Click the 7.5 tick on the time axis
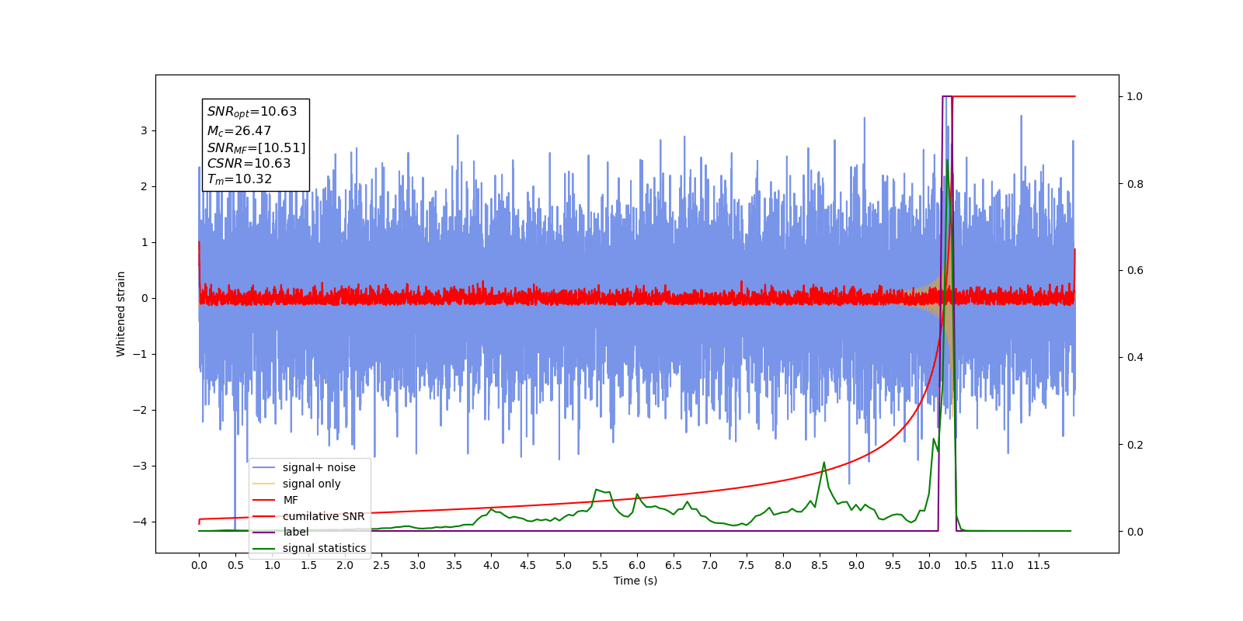 click(x=747, y=565)
